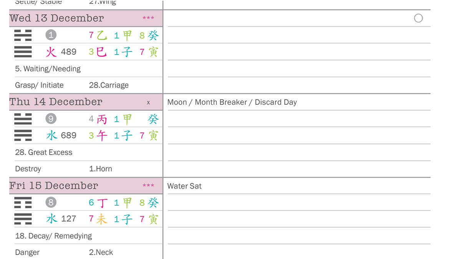The image size is (461, 259).
Task: Click the orange 未 character on Friday
Action: pyautogui.click(x=101, y=219)
